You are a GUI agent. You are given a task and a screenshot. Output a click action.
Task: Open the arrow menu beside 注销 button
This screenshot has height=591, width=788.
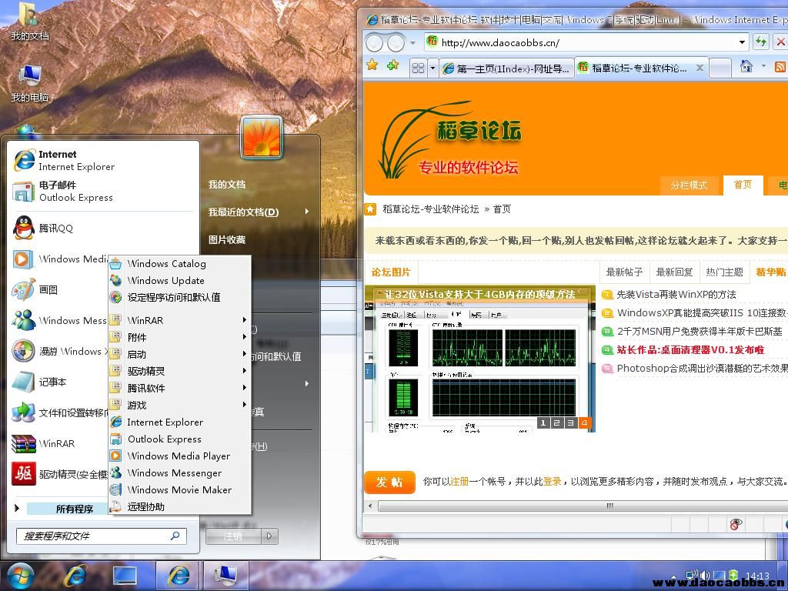coord(269,536)
